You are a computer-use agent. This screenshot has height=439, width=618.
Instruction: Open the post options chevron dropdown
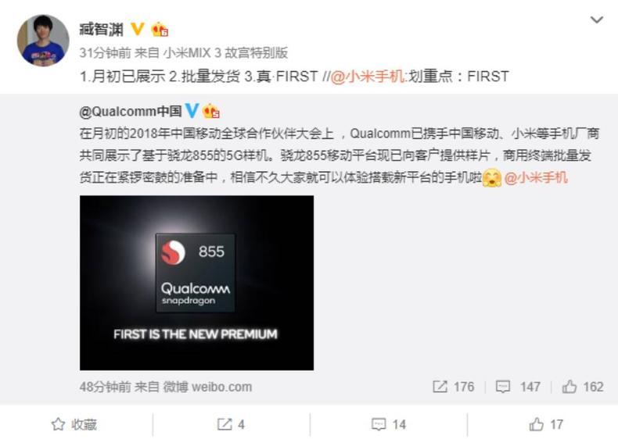pos(597,20)
